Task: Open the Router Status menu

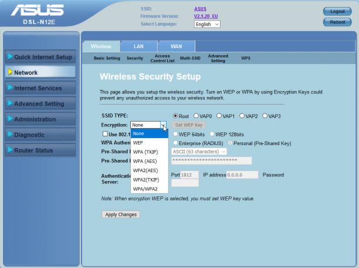Action: click(40, 150)
